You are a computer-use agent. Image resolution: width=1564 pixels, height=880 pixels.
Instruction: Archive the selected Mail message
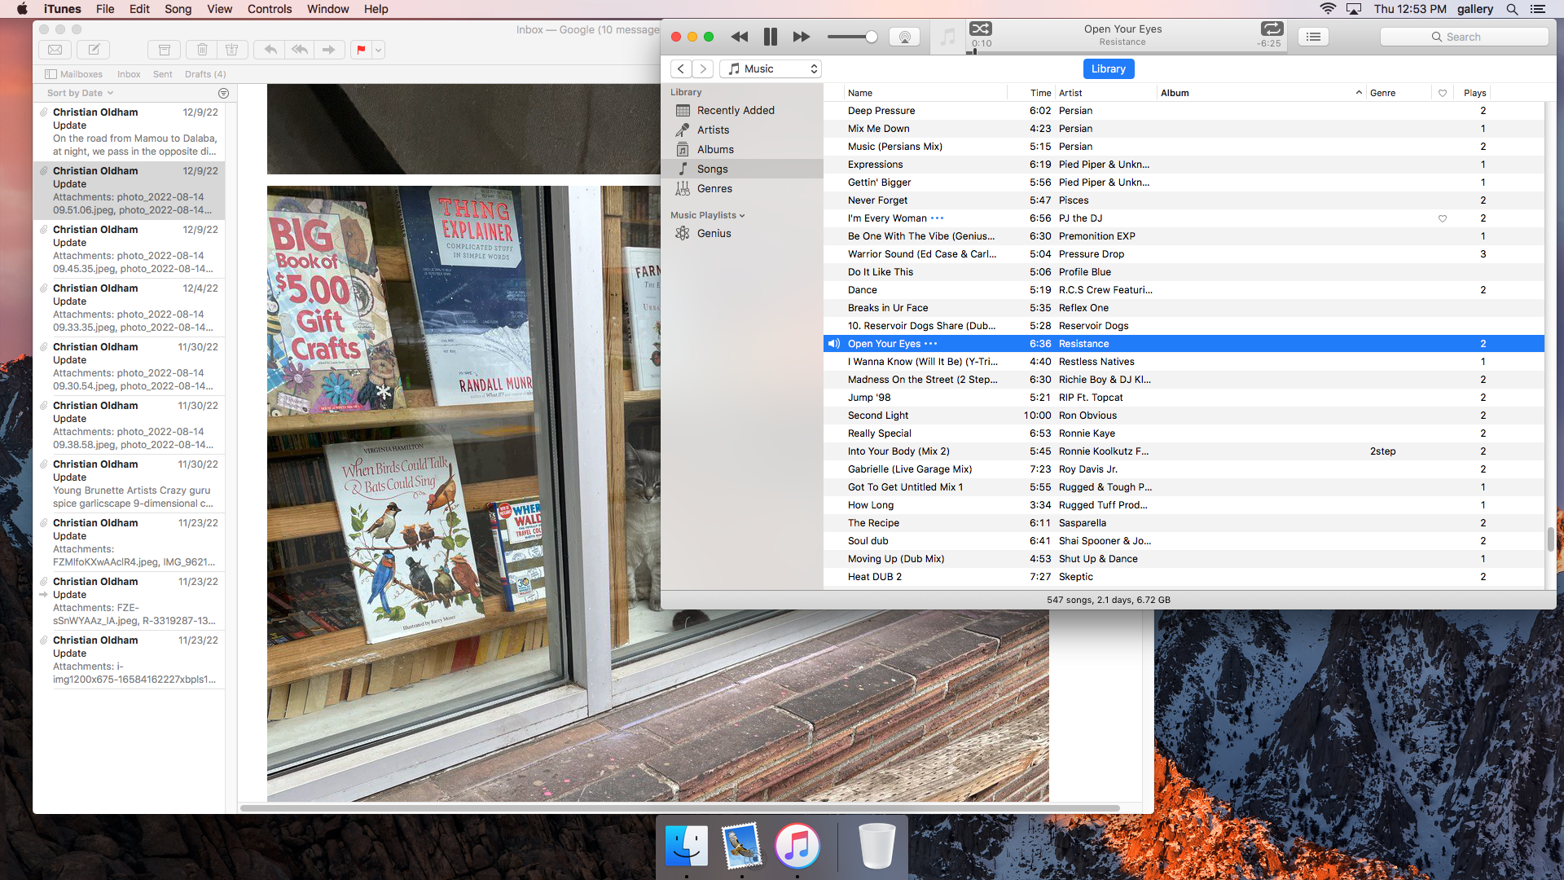coord(164,50)
